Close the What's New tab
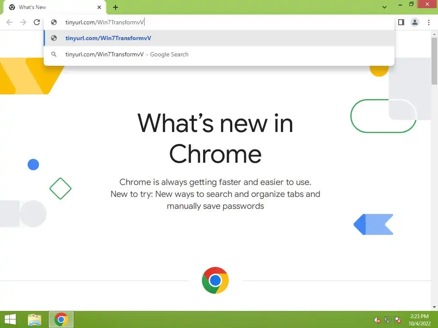Image resolution: width=438 pixels, height=328 pixels. pos(99,7)
